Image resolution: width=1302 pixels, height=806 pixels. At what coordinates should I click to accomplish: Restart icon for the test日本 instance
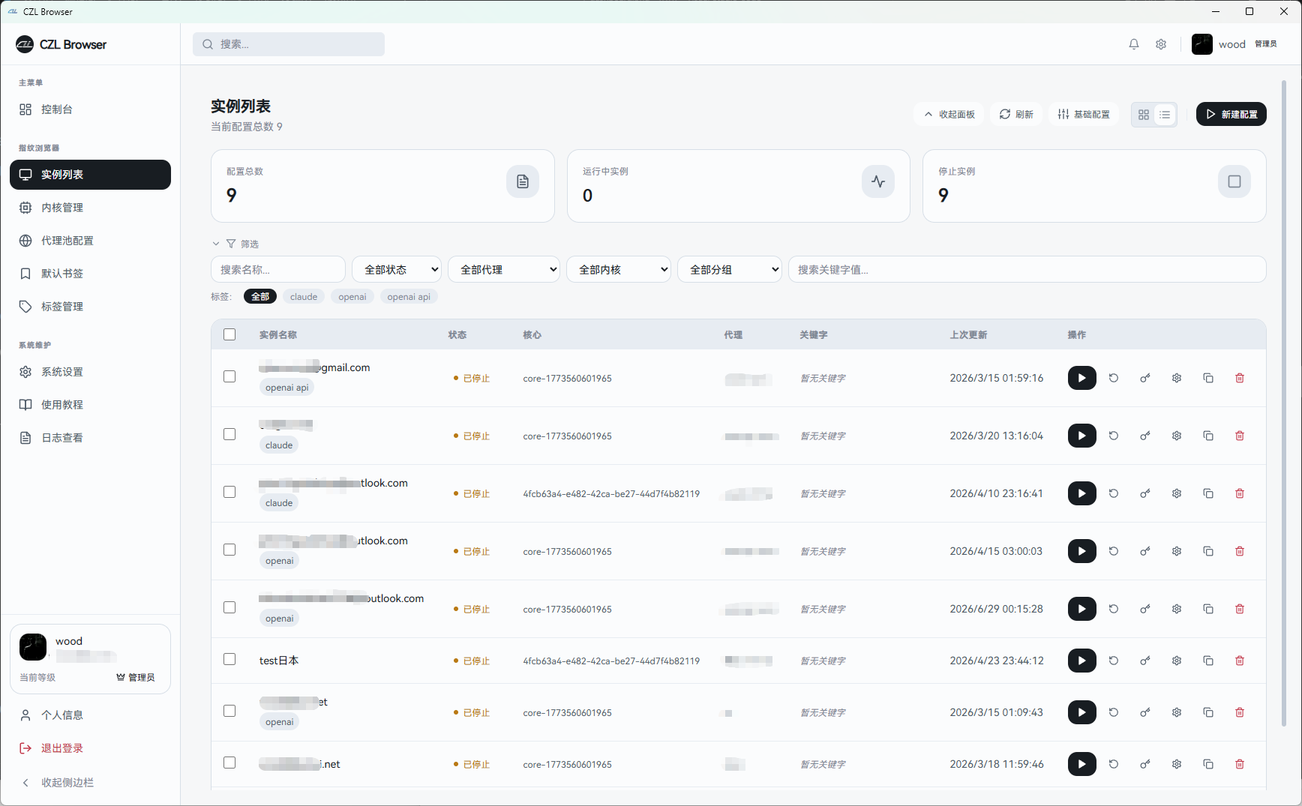tap(1114, 661)
